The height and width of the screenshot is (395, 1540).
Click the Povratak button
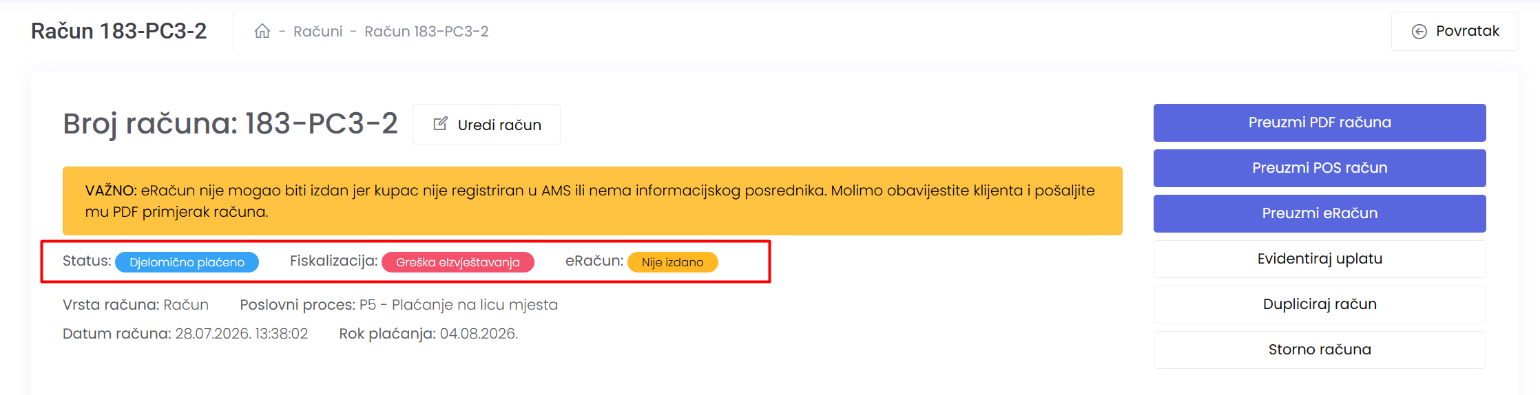tap(1455, 31)
